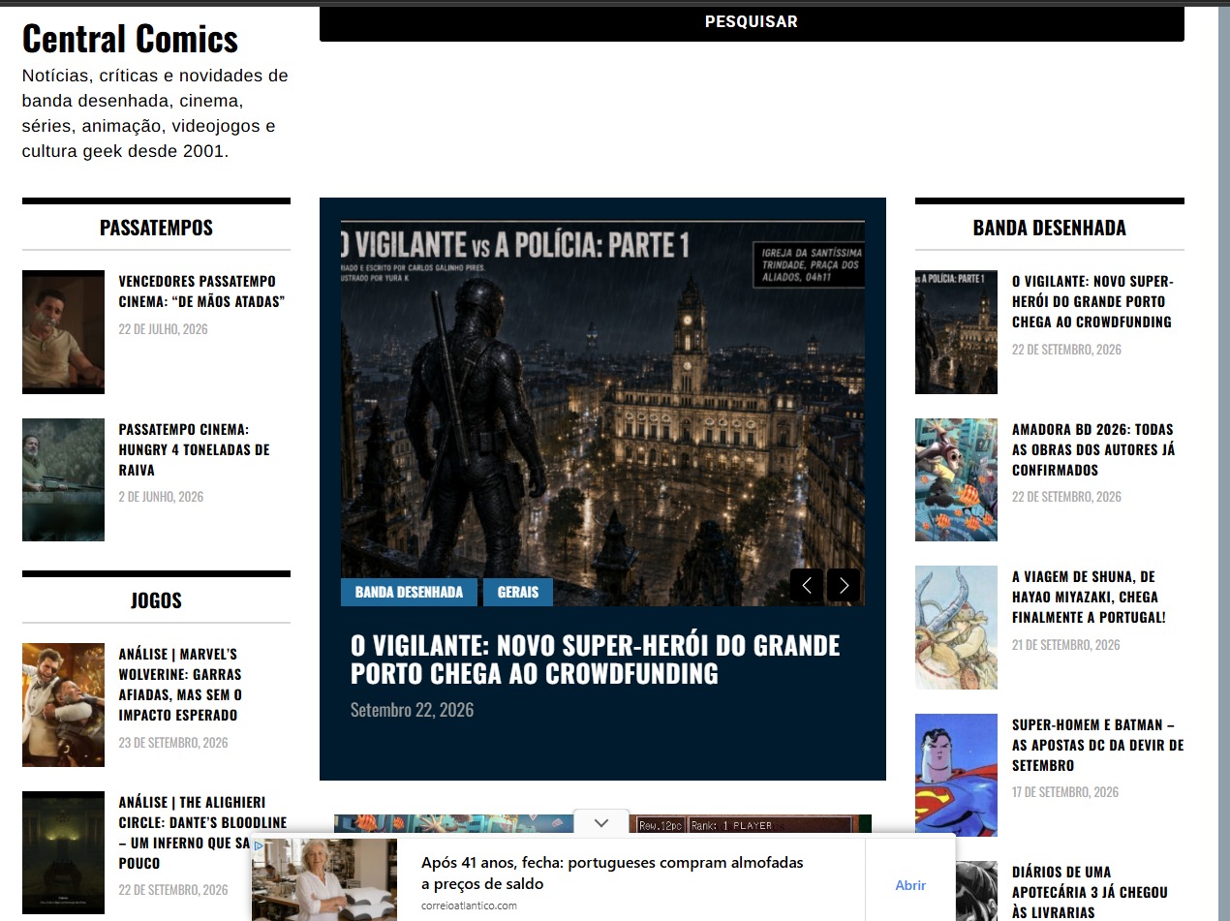Open Diários de uma Apotecária 3 article
1230x921 pixels.
[x=1090, y=892]
